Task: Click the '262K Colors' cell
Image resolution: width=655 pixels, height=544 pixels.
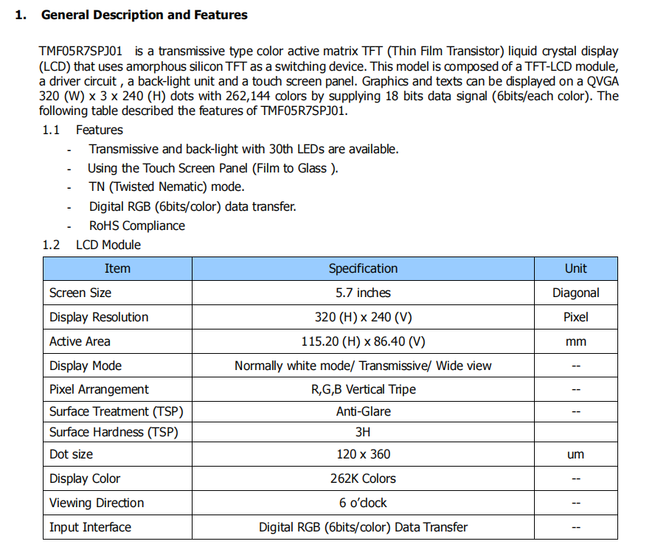Action: 363,478
